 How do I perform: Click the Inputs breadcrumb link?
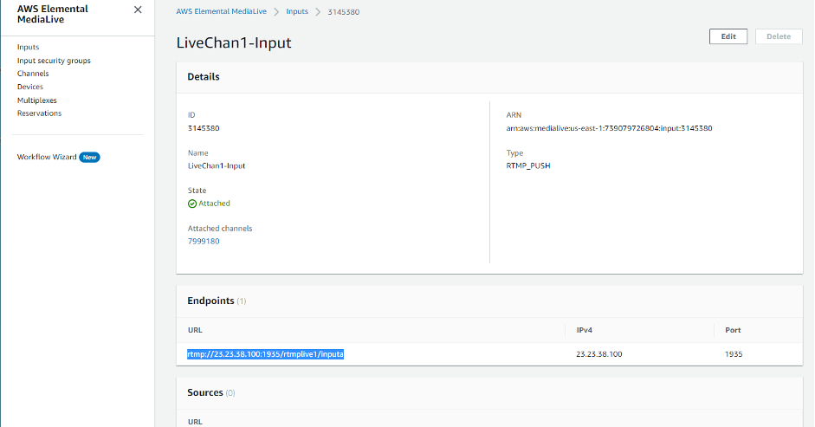coord(297,11)
